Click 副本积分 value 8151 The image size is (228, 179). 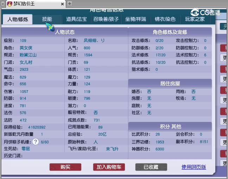(x=204, y=142)
